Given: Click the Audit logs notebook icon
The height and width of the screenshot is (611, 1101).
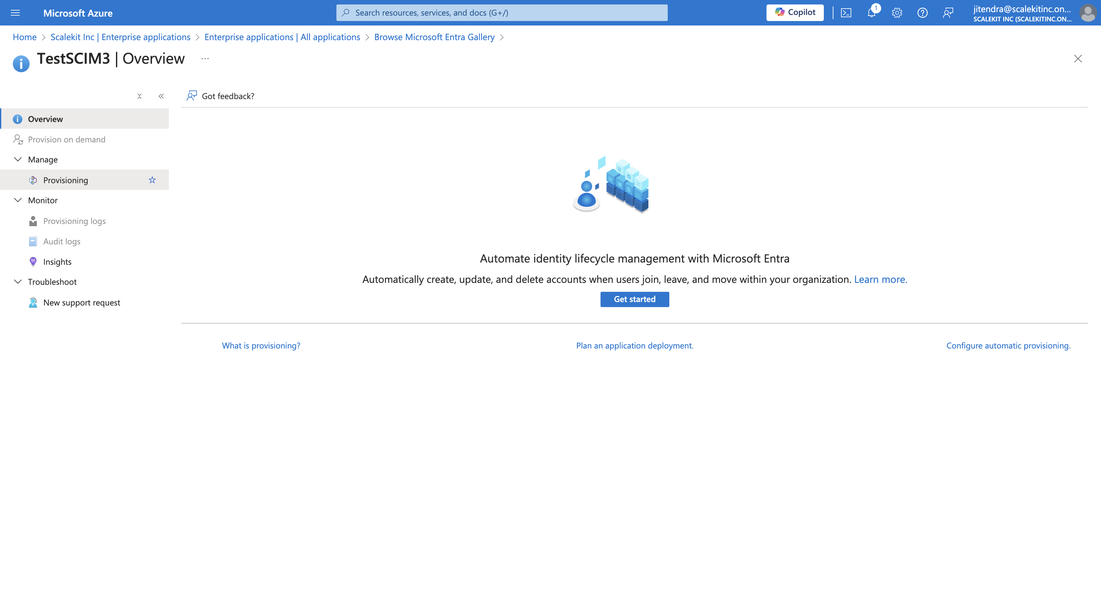Looking at the screenshot, I should pos(33,241).
